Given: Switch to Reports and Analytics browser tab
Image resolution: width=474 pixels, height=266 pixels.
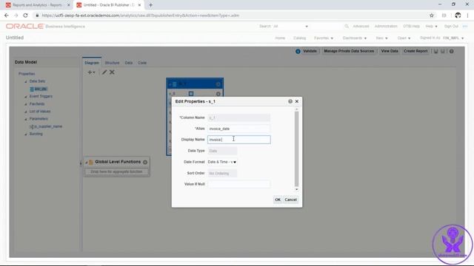Looking at the screenshot, I should (38, 5).
